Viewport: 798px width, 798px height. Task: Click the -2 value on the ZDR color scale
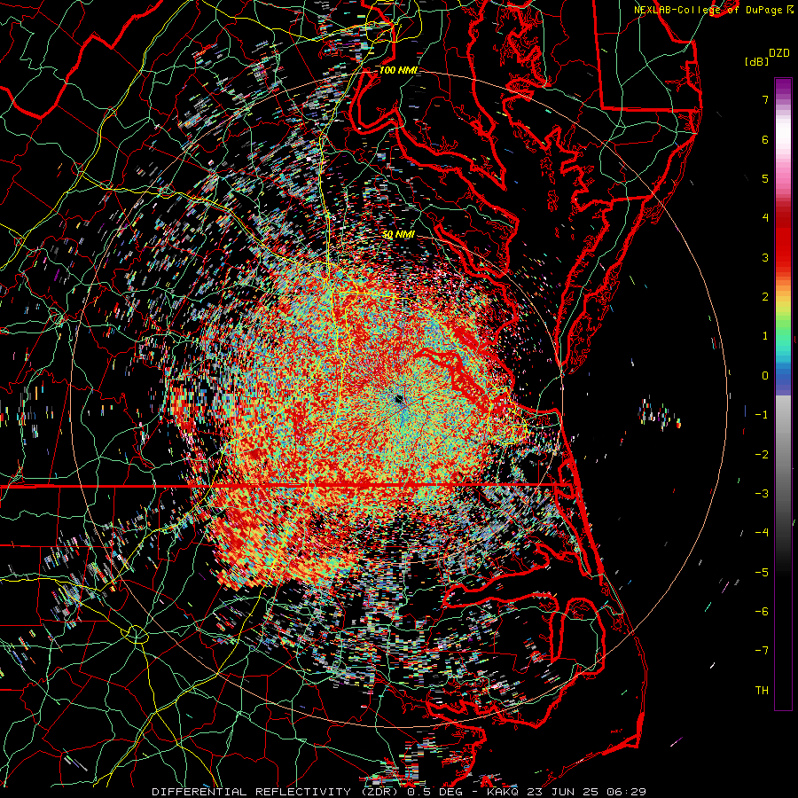(x=762, y=455)
